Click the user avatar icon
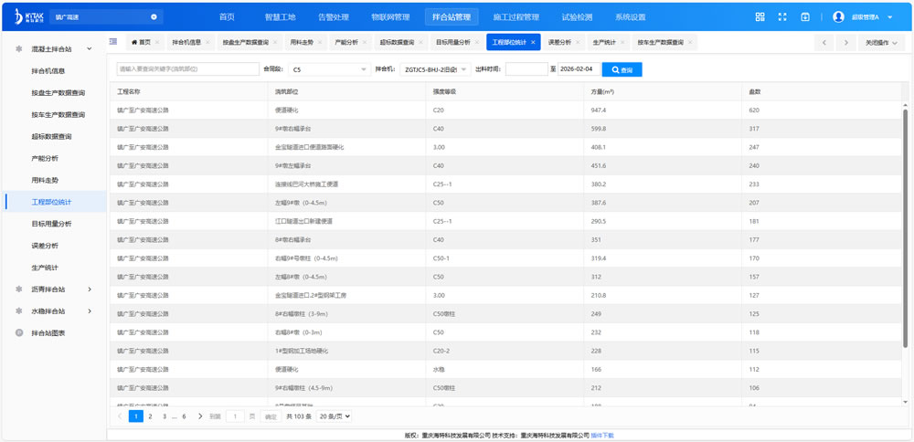This screenshot has width=914, height=442. coord(838,17)
